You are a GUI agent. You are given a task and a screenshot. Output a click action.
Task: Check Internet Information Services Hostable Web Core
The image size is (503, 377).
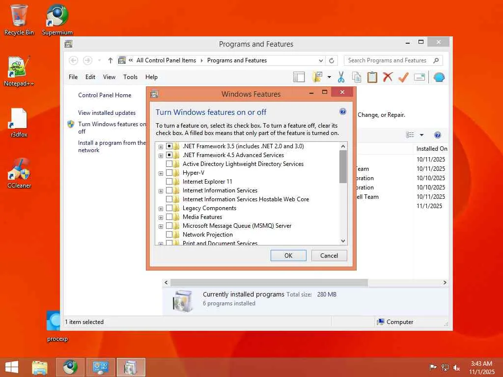click(x=169, y=199)
